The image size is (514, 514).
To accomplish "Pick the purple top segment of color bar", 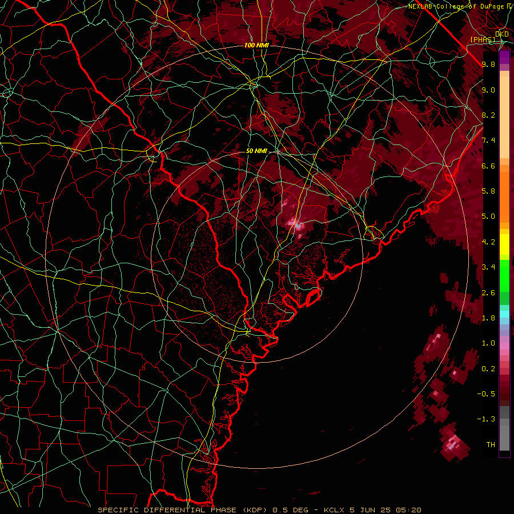I will pos(504,57).
